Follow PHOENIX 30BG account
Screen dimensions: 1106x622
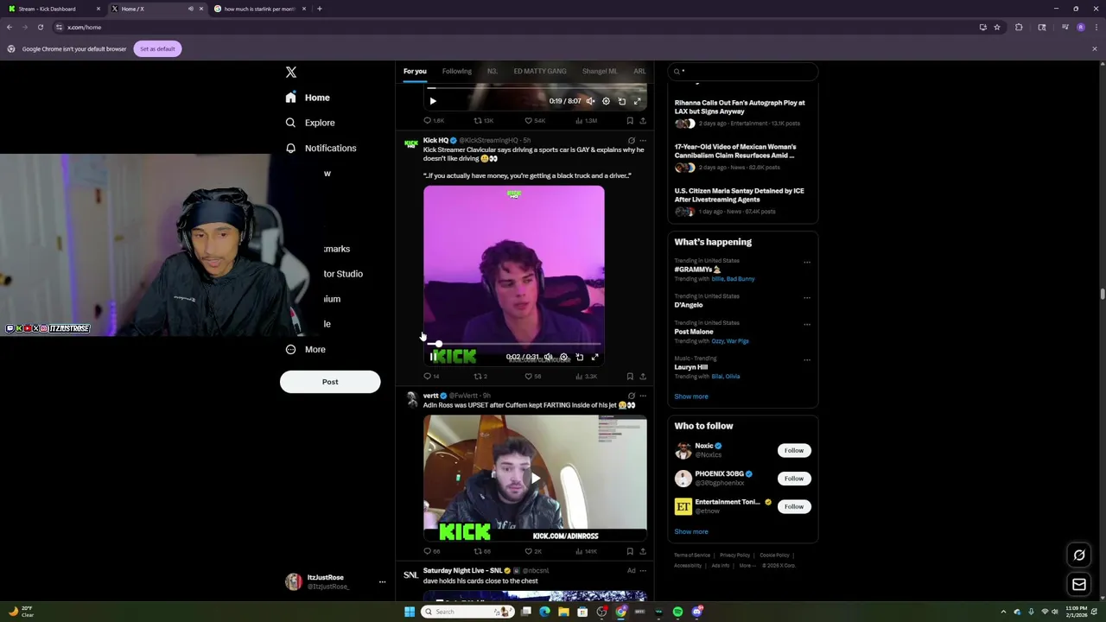(793, 479)
